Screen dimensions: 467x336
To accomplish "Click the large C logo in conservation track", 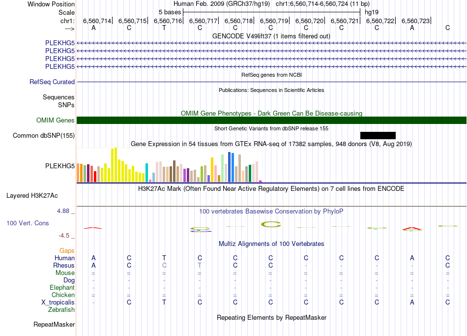I will [x=271, y=224].
